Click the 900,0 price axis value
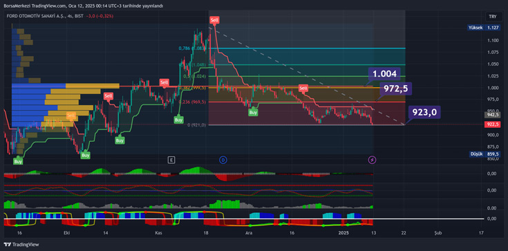 (492, 135)
